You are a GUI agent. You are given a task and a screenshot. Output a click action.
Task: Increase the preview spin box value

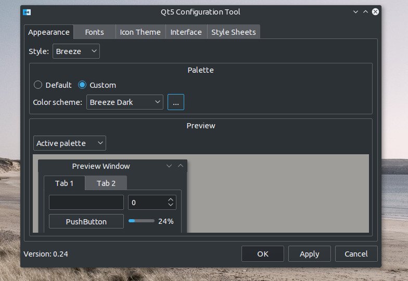171,199
